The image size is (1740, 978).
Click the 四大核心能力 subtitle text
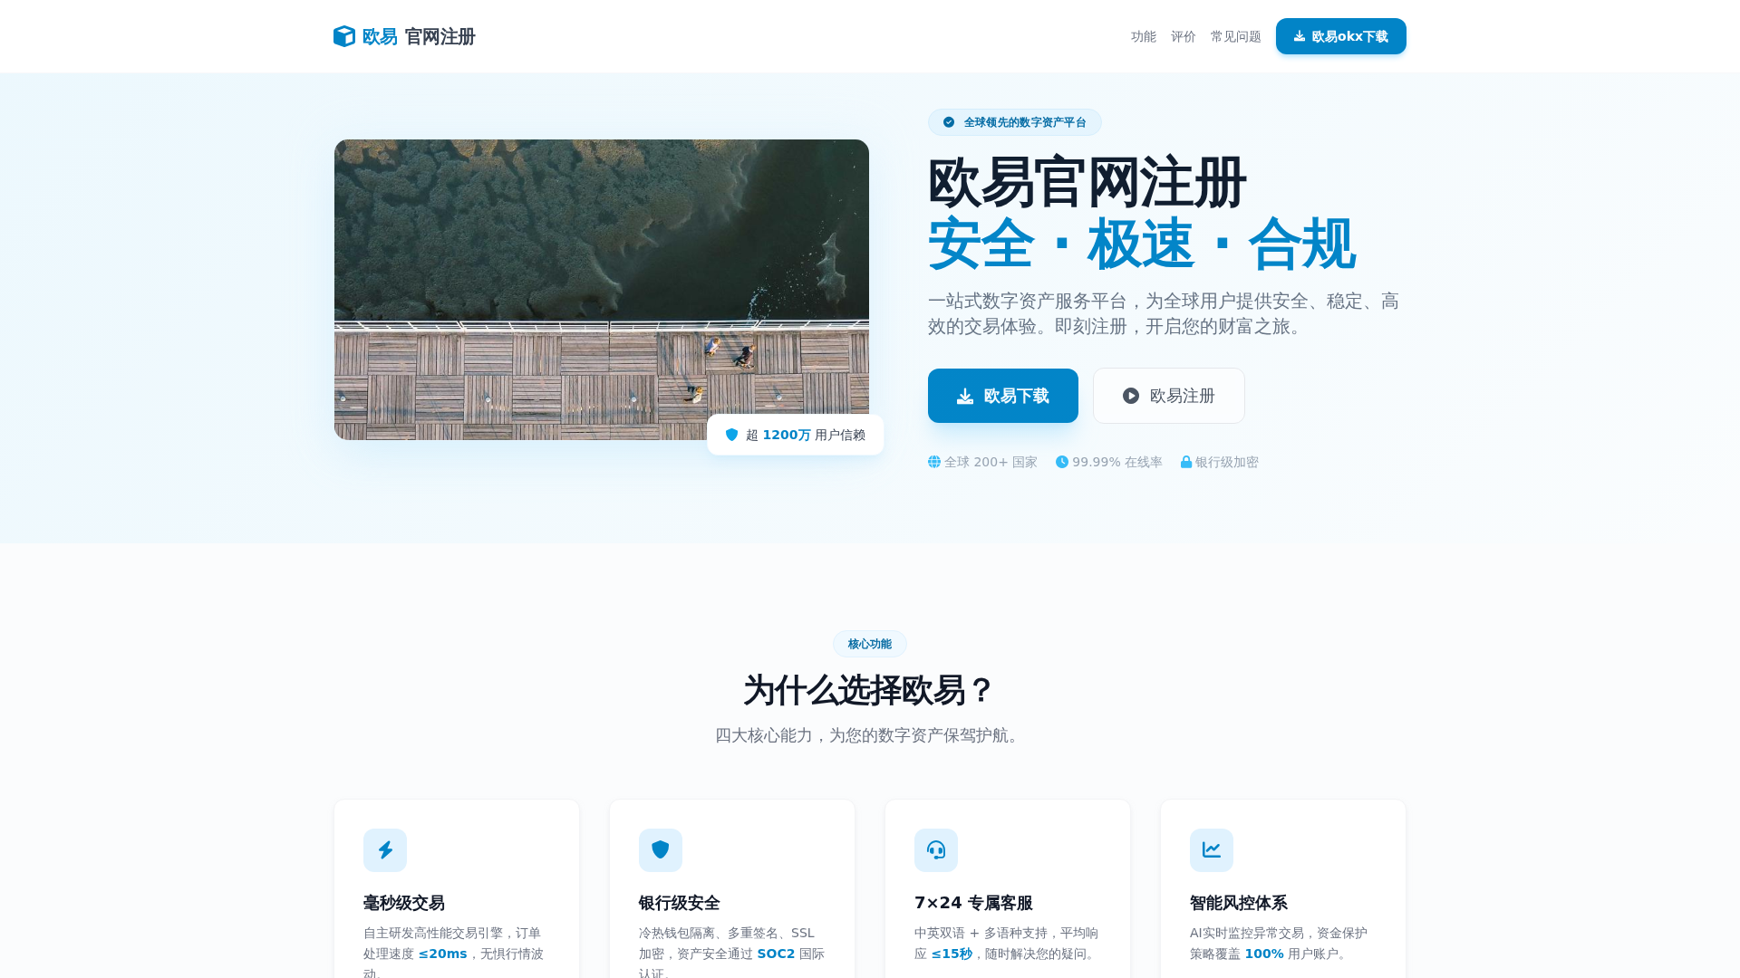coord(870,735)
